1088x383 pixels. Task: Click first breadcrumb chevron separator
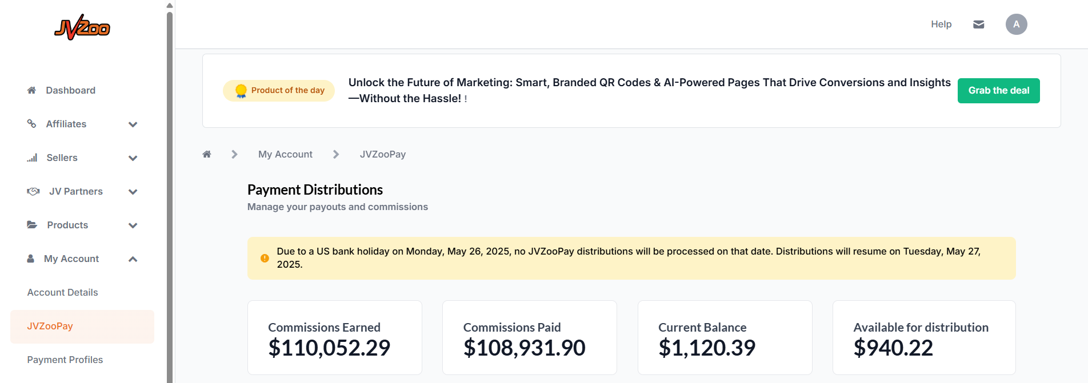click(234, 154)
